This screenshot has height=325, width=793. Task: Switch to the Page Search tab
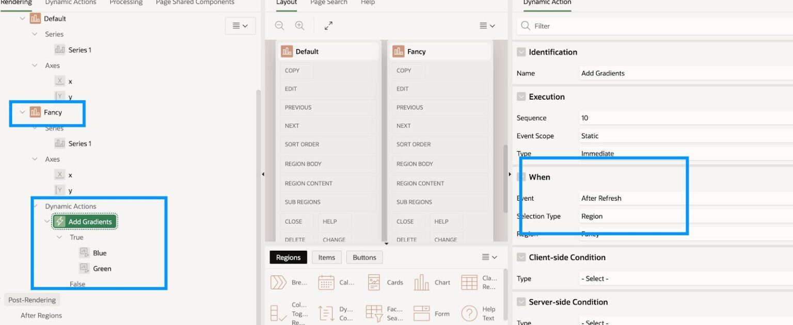tap(328, 3)
